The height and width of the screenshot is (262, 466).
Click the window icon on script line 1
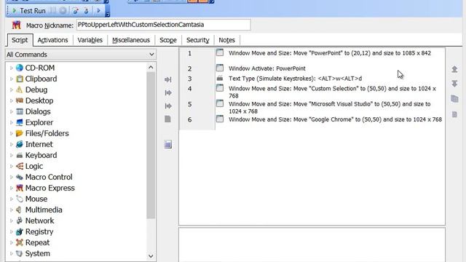click(220, 52)
